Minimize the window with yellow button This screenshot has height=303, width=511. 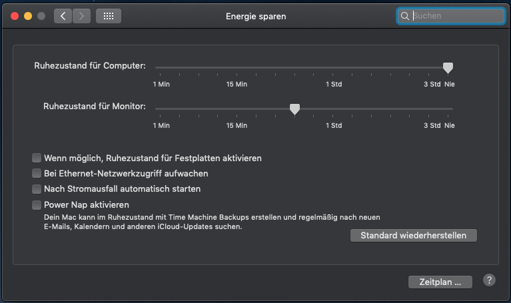(28, 16)
